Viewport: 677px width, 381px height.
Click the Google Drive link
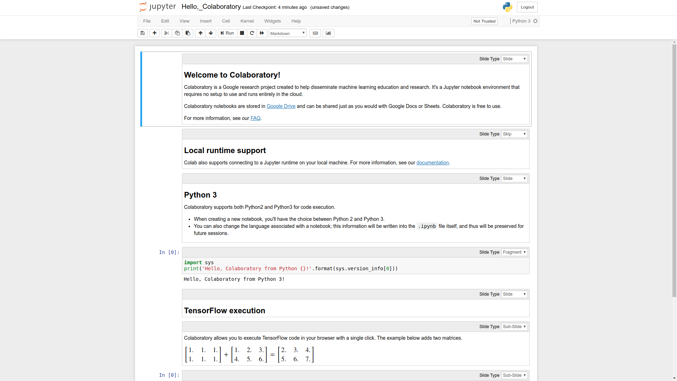pyautogui.click(x=281, y=106)
